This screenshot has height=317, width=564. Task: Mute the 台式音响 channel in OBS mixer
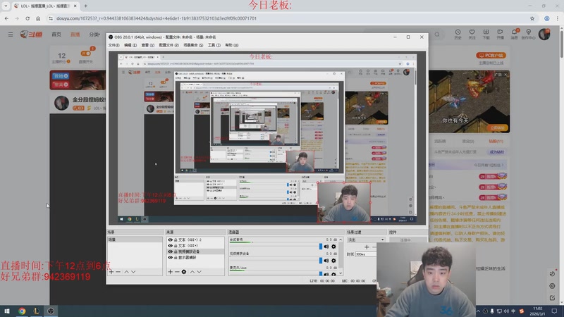tap(326, 247)
